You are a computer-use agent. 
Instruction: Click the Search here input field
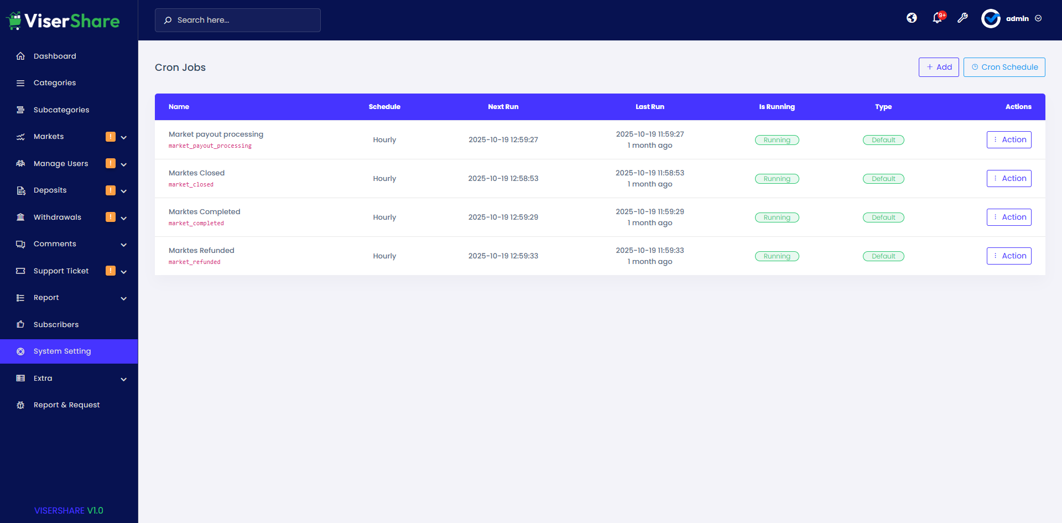[x=238, y=20]
